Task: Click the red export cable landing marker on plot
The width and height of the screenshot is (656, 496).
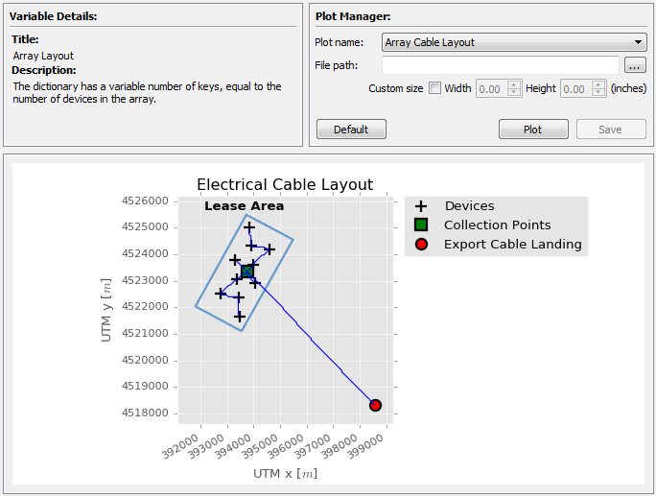Action: tap(375, 405)
